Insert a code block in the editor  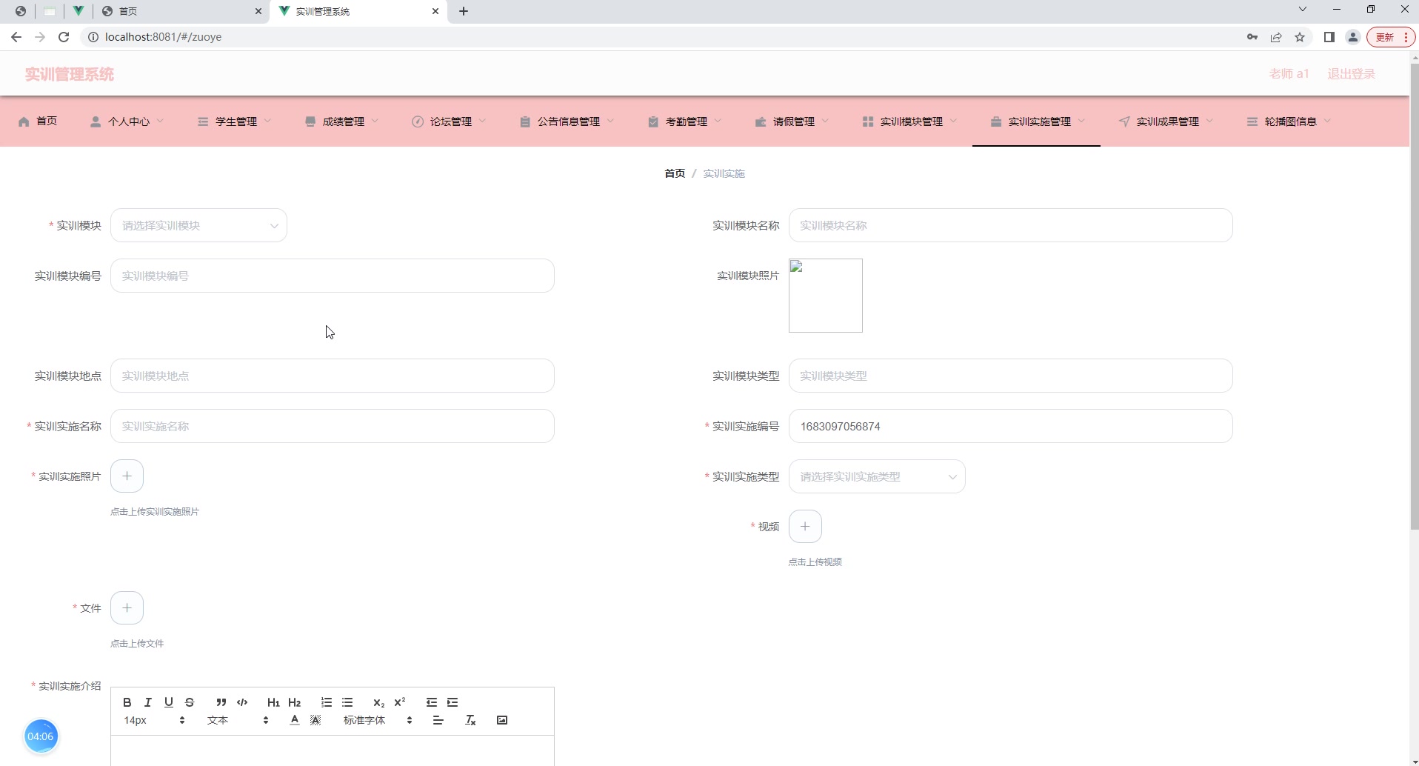[x=242, y=702]
